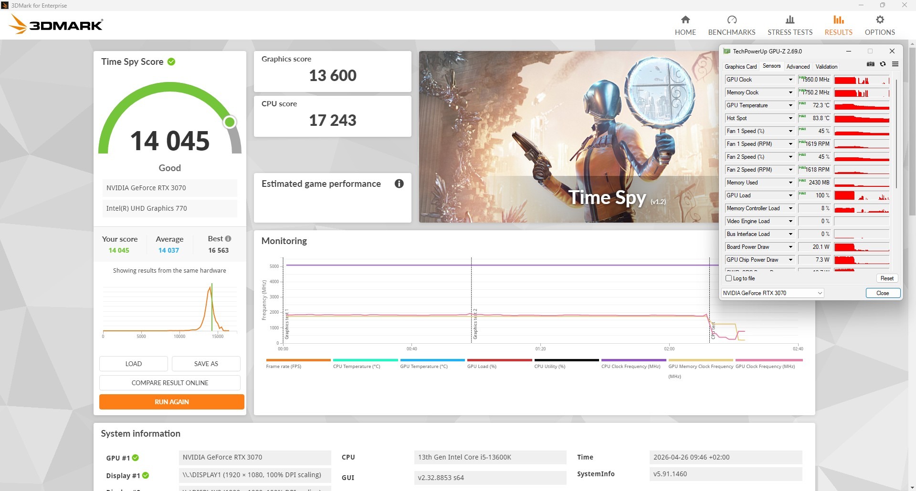Click the pink GPU Clock Frequency legend swatch
Image resolution: width=916 pixels, height=491 pixels.
[769, 360]
